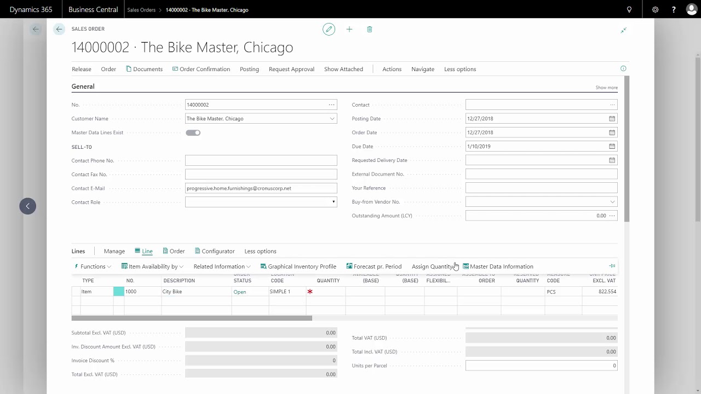Screen dimensions: 701x394
Task: Click Master Data Information action
Action: 498,266
